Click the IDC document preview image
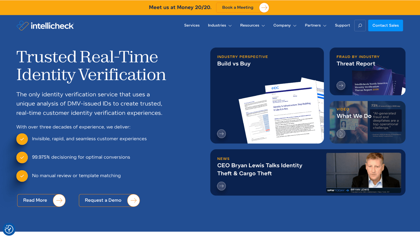Image resolution: width=420 pixels, height=240 pixels. click(x=281, y=111)
